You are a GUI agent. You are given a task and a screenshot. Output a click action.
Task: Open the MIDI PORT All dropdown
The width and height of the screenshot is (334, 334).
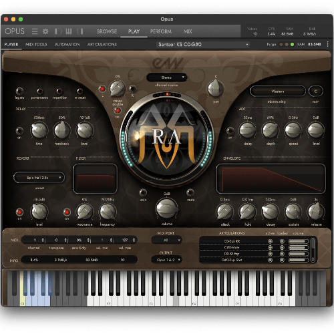166,240
